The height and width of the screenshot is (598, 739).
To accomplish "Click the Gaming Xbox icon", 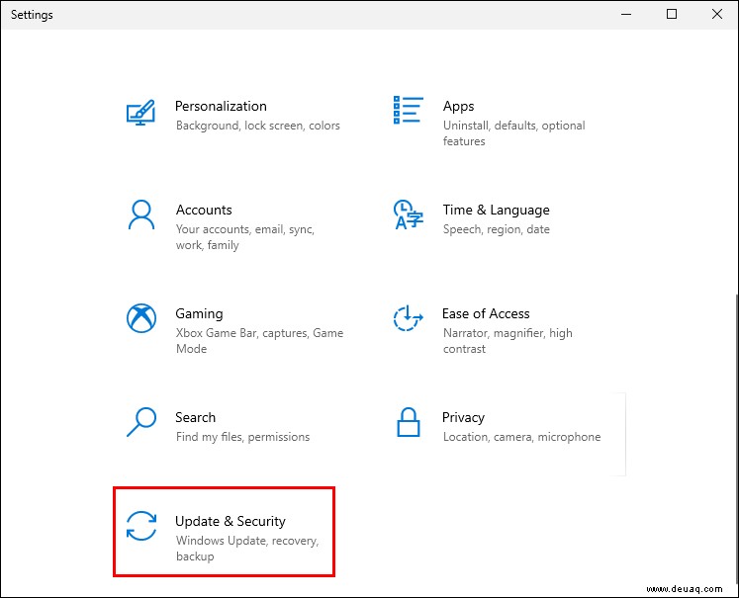I will click(141, 318).
